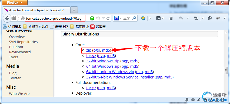Expand the dropdown arrow after the bug icon

(225, 18)
